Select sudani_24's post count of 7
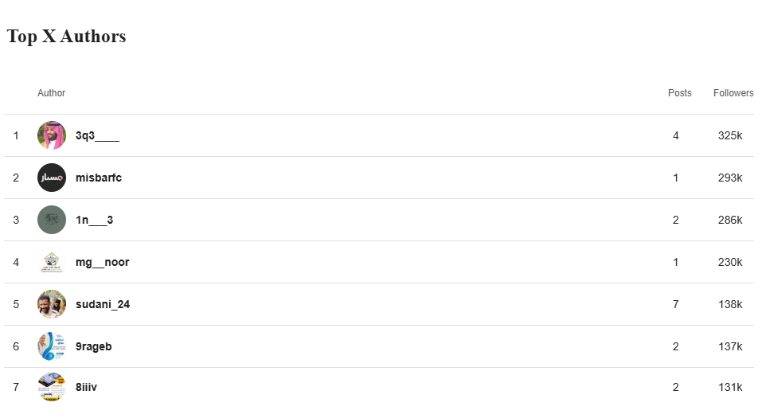The width and height of the screenshot is (758, 418). [676, 304]
